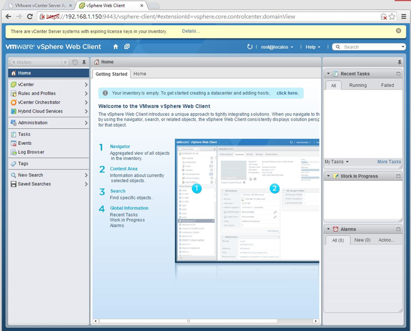This screenshot has width=411, height=331.
Task: Select the All (0) alarms tab
Action: click(338, 240)
